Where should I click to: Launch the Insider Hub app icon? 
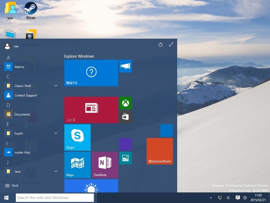click(x=8, y=152)
